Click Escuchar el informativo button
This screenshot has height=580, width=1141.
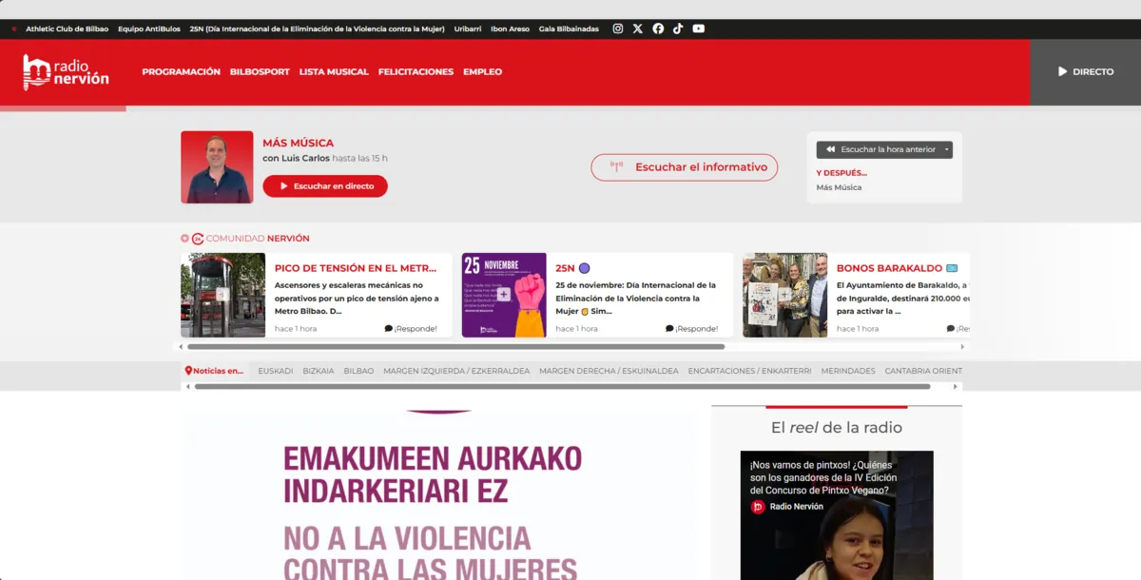tap(685, 167)
